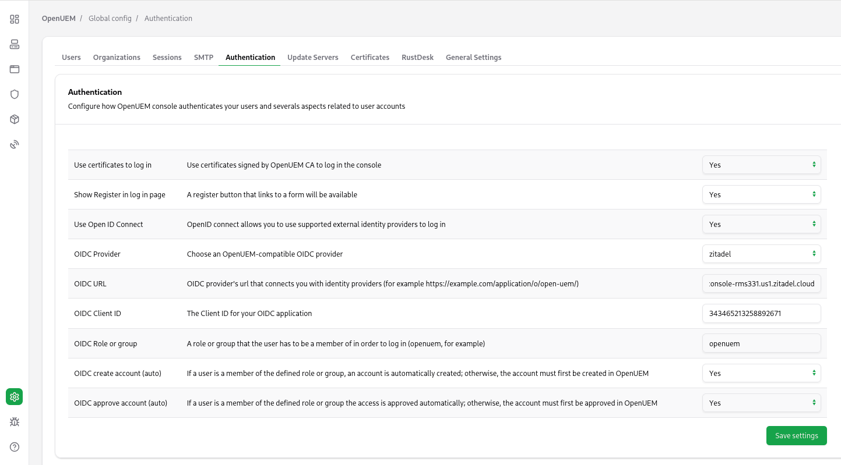The width and height of the screenshot is (841, 465).
Task: Click the shield security icon in sidebar
Action: click(15, 94)
